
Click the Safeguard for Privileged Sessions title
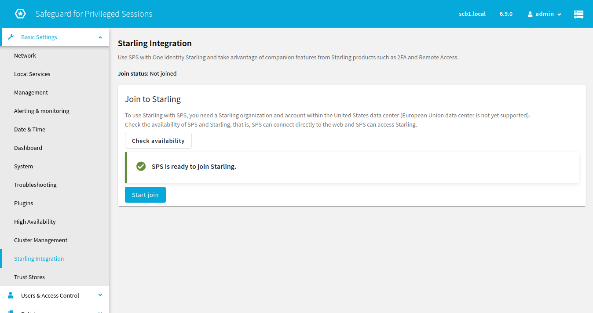pos(94,14)
